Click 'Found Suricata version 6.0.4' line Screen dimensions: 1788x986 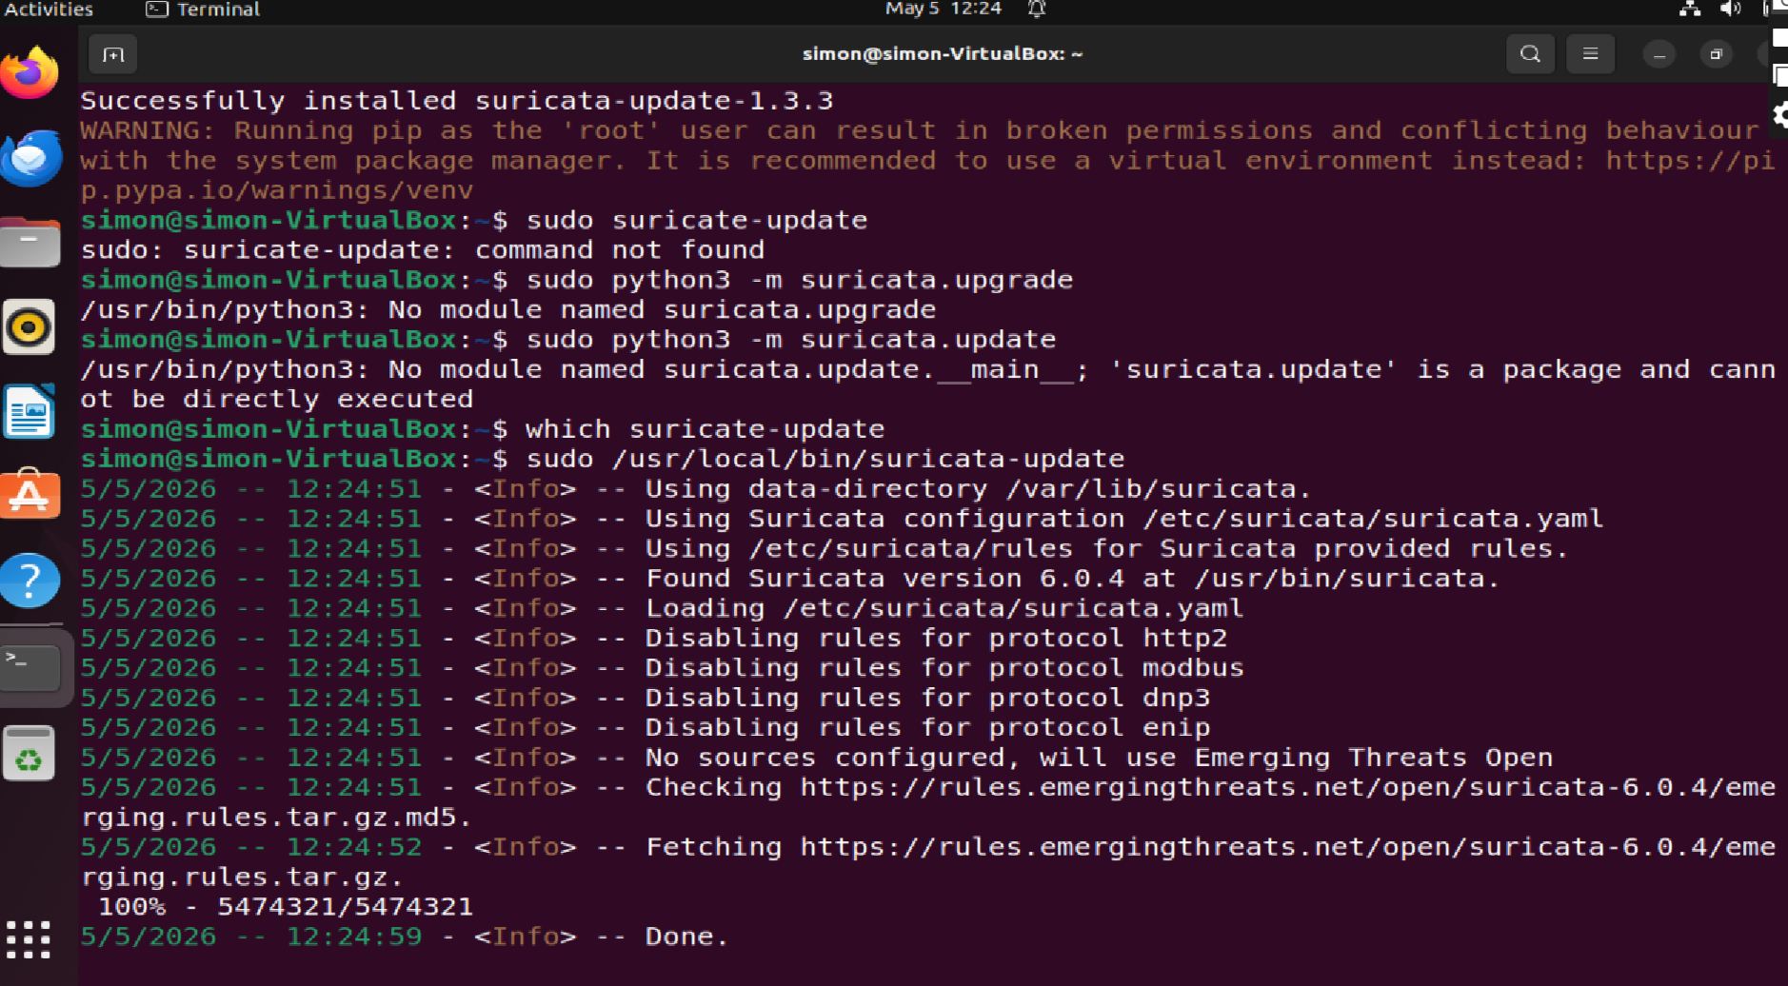pos(790,579)
